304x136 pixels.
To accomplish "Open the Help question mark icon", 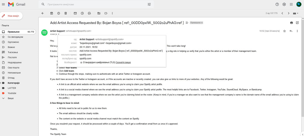I will point(277,4).
